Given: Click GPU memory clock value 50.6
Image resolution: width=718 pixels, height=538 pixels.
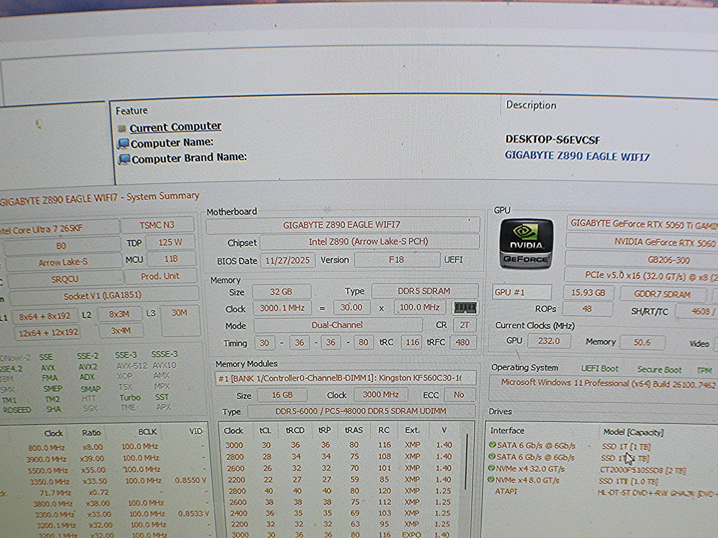Looking at the screenshot, I should [642, 343].
